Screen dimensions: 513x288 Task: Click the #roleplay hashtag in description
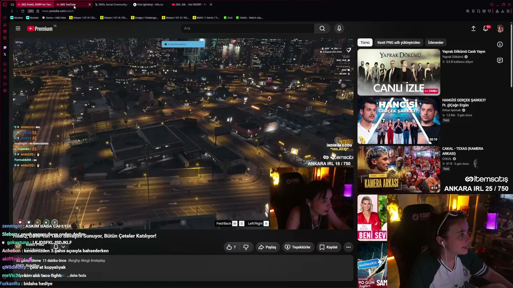pos(98,261)
